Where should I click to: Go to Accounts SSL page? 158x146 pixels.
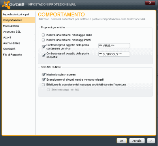12,31
